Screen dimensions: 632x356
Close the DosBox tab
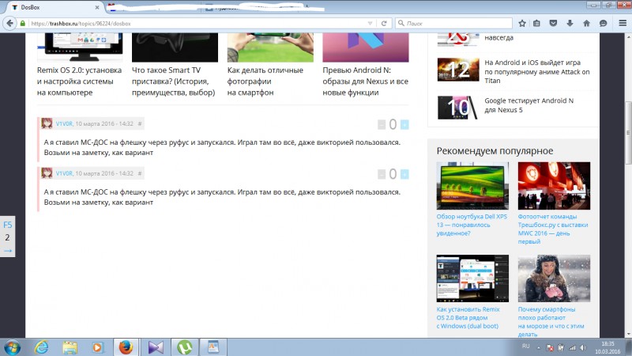click(97, 7)
